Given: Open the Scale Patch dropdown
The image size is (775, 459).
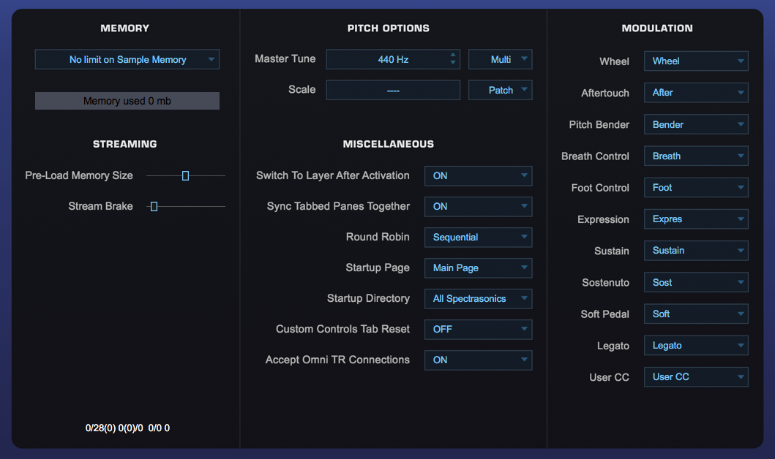Looking at the screenshot, I should click(x=500, y=90).
